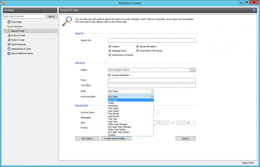Choose Older than (Date) option

[x=131, y=130]
